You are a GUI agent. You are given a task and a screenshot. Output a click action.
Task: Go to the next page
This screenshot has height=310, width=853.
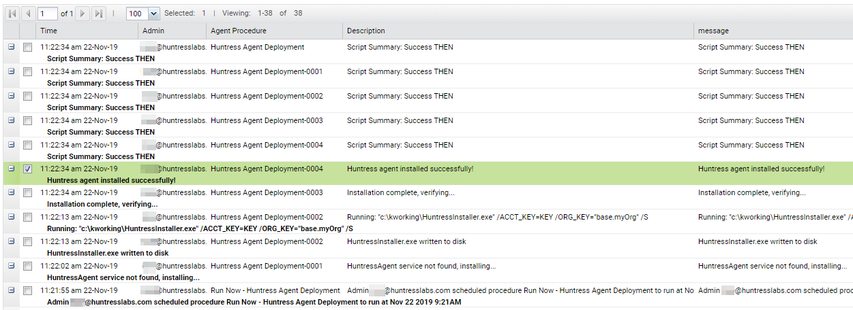pos(83,14)
